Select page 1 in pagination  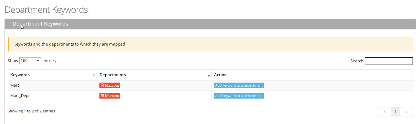[x=395, y=112]
